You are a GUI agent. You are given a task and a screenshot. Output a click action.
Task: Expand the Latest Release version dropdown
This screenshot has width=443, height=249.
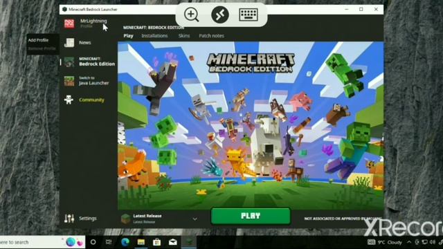point(195,219)
